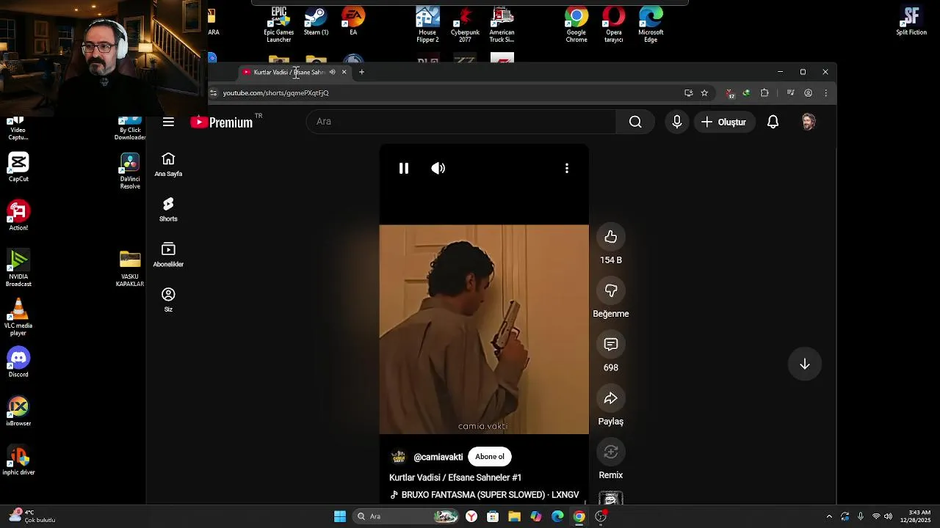940x528 pixels.
Task: Open the Oluştur create menu
Action: 723,122
